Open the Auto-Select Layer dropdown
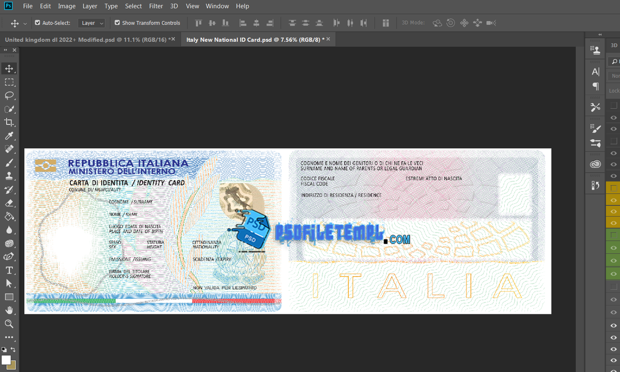Image resolution: width=620 pixels, height=372 pixels. pyautogui.click(x=92, y=23)
